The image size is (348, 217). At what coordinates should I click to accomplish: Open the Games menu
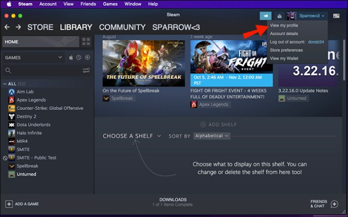(110, 4)
